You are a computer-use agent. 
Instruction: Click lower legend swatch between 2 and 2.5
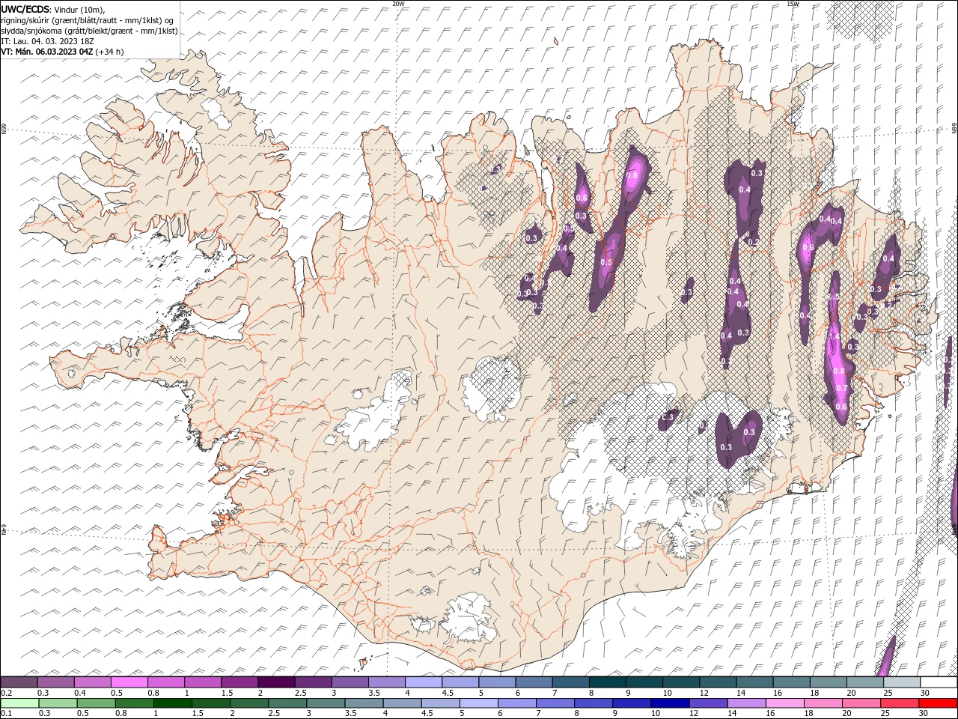[248, 703]
